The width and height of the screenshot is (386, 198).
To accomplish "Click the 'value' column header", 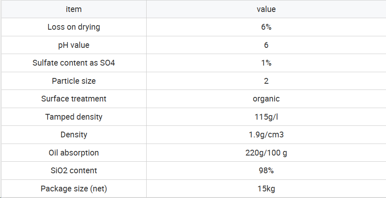I will point(266,9).
